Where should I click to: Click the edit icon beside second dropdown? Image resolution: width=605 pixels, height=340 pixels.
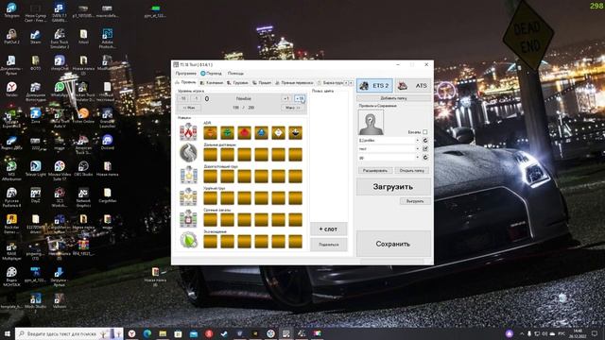coord(425,149)
